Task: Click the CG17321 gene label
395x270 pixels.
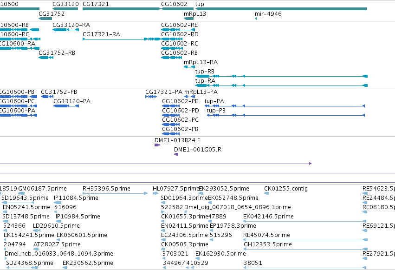Action: [x=96, y=4]
